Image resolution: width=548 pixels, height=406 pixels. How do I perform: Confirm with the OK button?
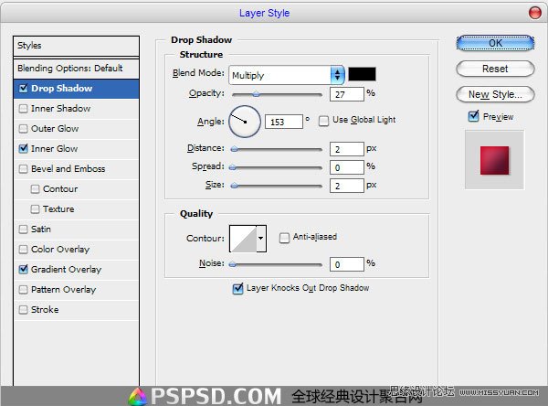click(x=495, y=43)
